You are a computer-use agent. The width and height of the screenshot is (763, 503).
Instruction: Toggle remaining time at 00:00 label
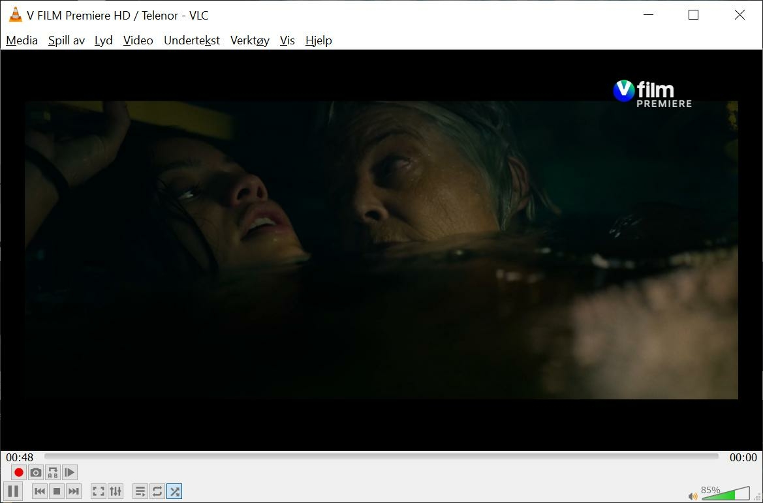(743, 457)
